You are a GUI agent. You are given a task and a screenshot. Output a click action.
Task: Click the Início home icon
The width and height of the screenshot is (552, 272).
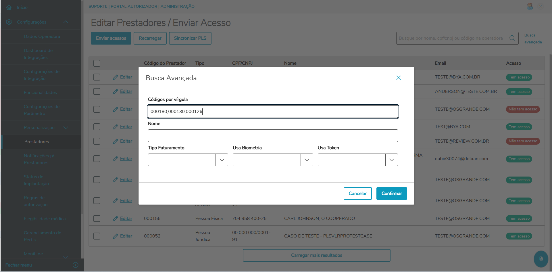[9, 7]
